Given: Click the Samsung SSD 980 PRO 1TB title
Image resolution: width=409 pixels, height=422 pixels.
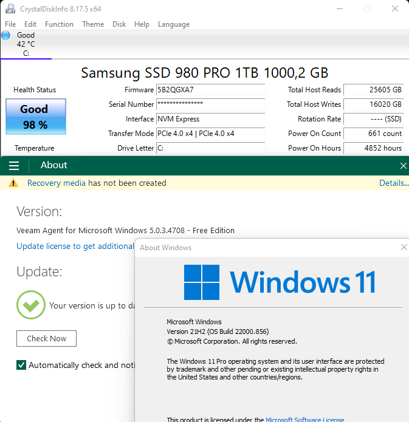Looking at the screenshot, I should pyautogui.click(x=204, y=73).
